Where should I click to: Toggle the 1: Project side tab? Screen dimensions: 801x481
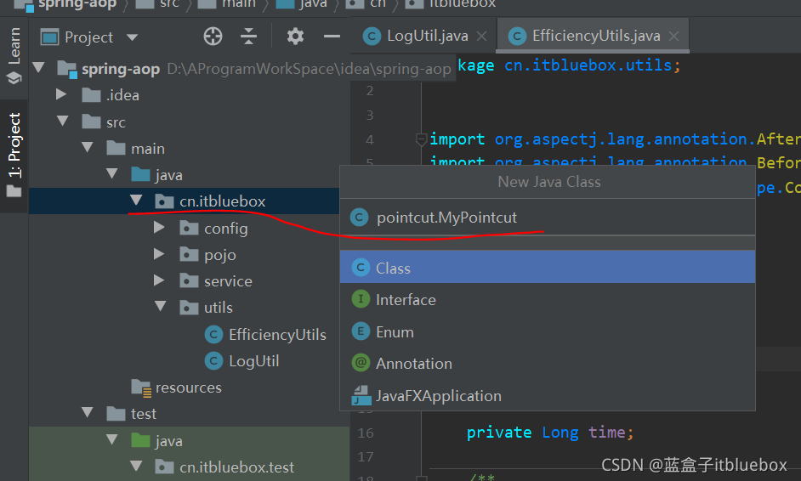pyautogui.click(x=14, y=155)
